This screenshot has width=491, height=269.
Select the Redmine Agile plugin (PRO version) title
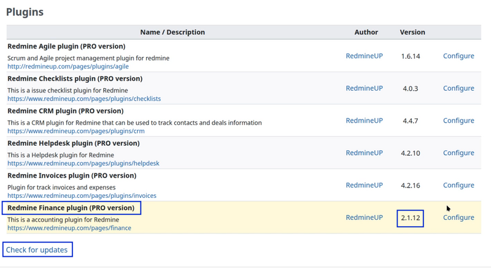pos(66,47)
